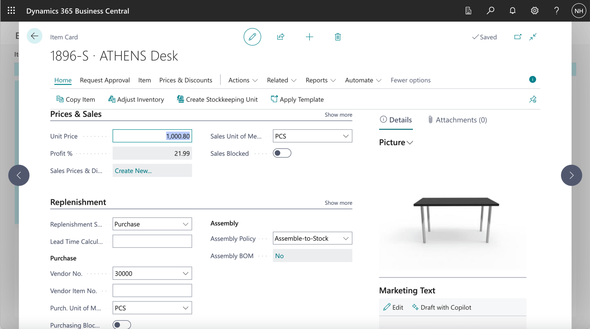
Task: Edit the marketing text
Action: pyautogui.click(x=393, y=307)
